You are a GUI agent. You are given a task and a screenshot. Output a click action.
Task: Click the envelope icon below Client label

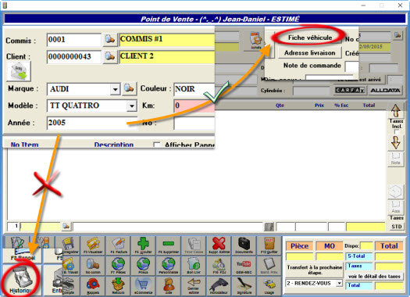19,71
